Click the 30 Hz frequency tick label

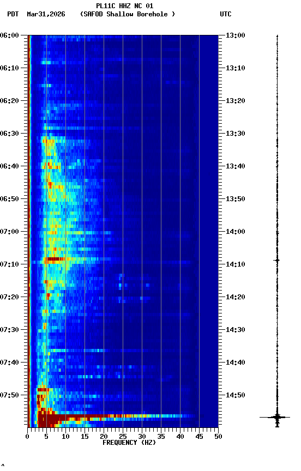pyautogui.click(x=142, y=437)
